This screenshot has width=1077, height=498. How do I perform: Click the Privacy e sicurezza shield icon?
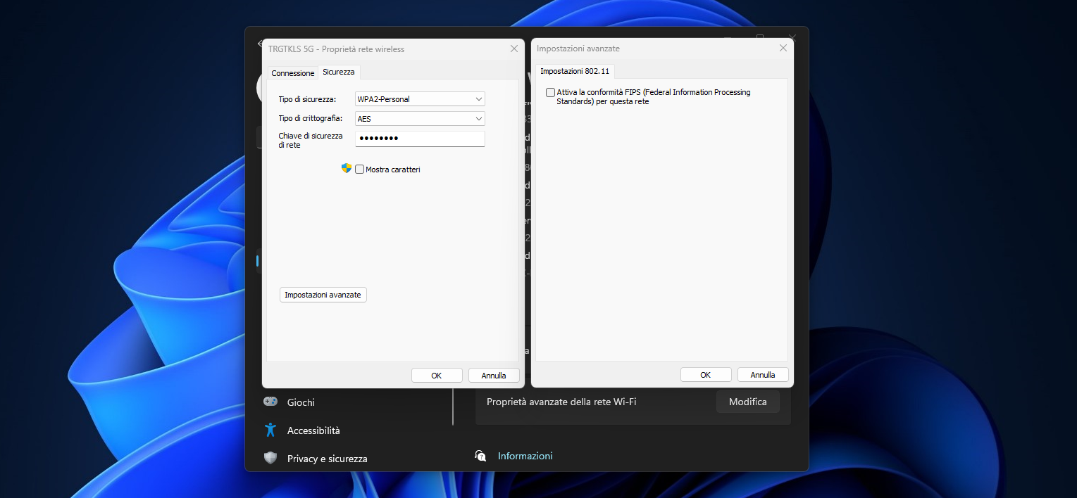pyautogui.click(x=270, y=458)
